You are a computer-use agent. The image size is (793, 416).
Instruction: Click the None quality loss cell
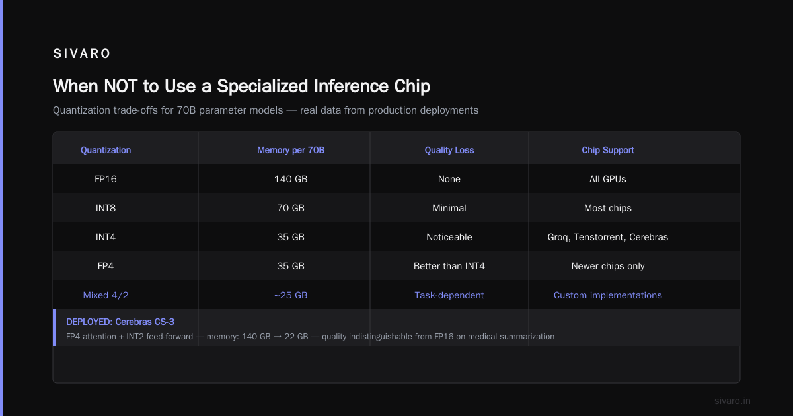[449, 179]
